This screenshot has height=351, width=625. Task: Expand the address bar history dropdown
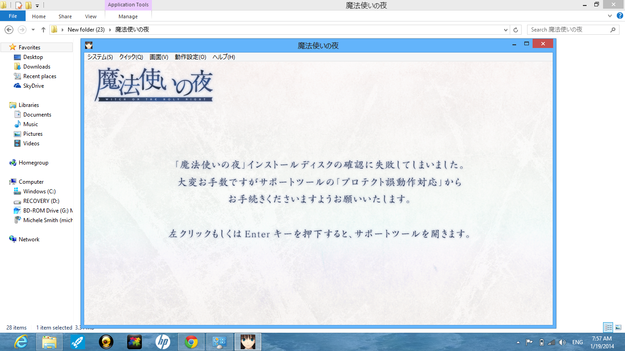pyautogui.click(x=506, y=30)
